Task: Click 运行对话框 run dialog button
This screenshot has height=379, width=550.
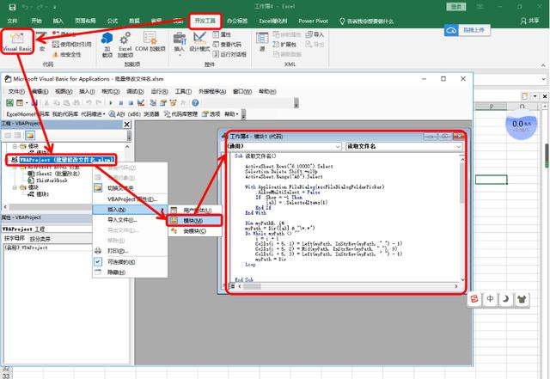Action: 229,54
